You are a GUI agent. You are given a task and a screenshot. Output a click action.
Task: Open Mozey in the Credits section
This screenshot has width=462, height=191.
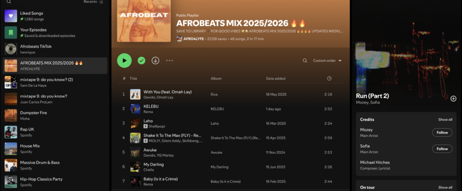tap(366, 130)
